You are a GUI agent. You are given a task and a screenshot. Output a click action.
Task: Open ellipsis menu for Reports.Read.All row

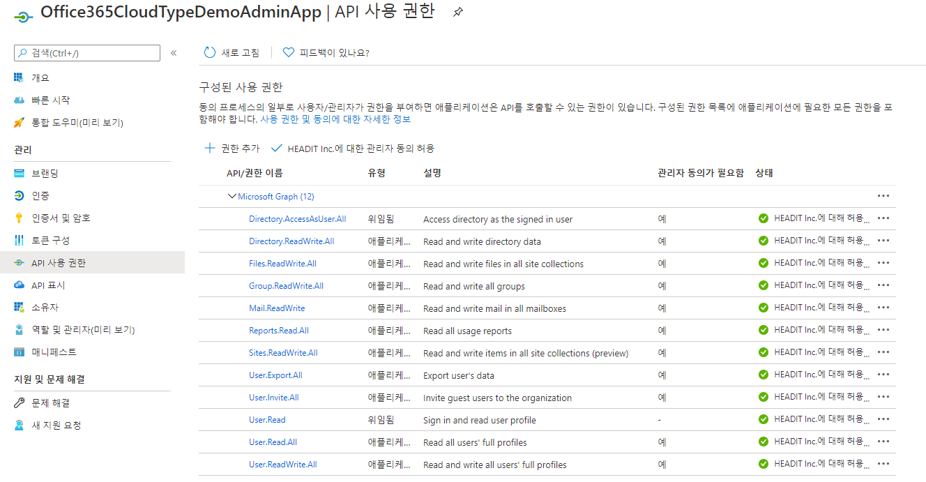[x=883, y=330]
